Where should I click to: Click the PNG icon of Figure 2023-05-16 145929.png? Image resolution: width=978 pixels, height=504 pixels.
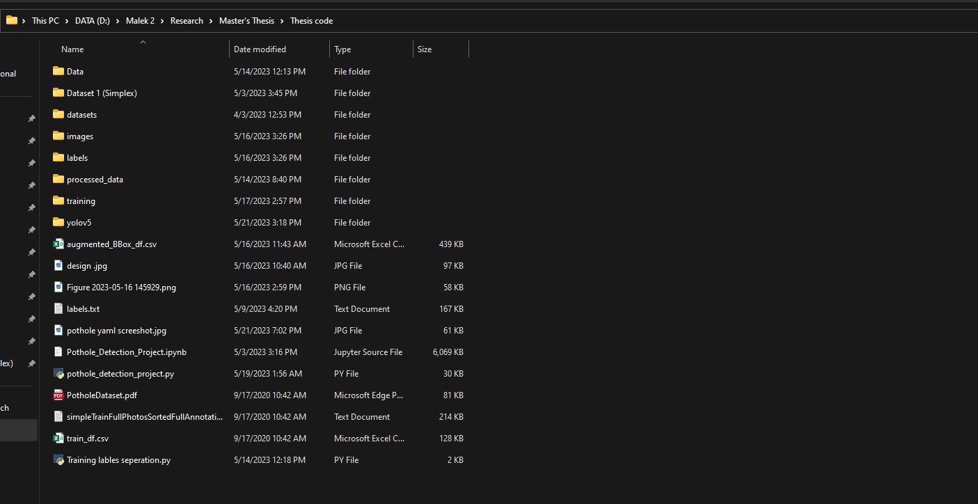(x=58, y=287)
